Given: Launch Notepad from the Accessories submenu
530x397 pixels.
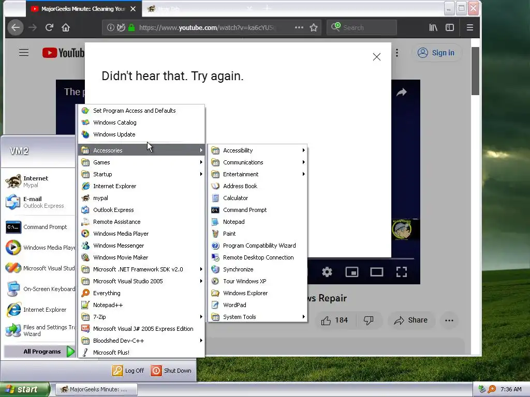Looking at the screenshot, I should [257, 222].
